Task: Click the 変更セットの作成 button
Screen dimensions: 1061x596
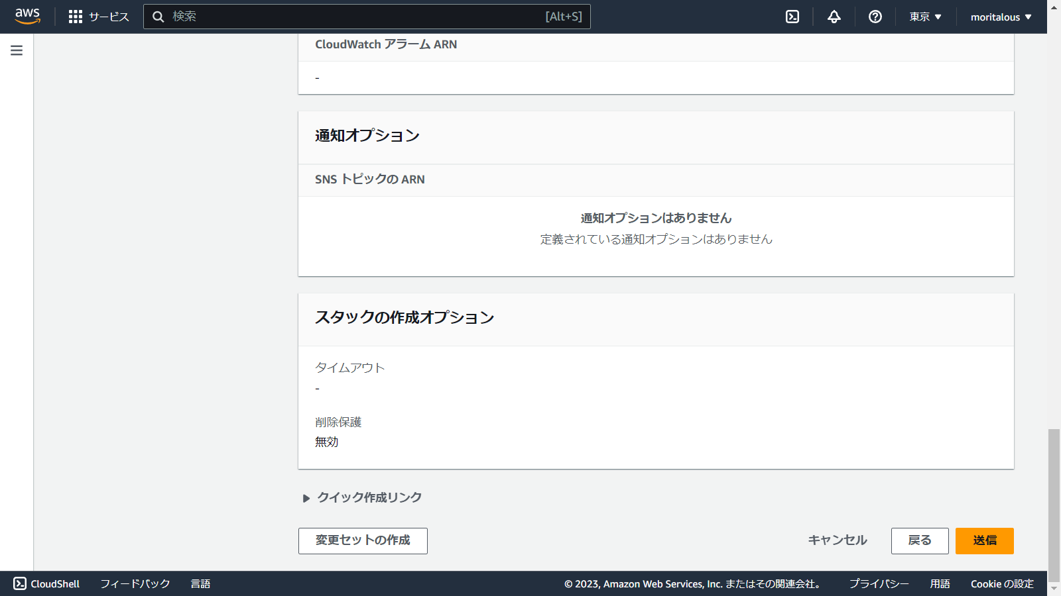Action: tap(363, 541)
